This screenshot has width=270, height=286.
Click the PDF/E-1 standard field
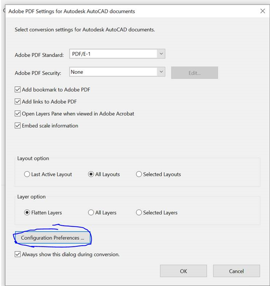tap(113, 54)
